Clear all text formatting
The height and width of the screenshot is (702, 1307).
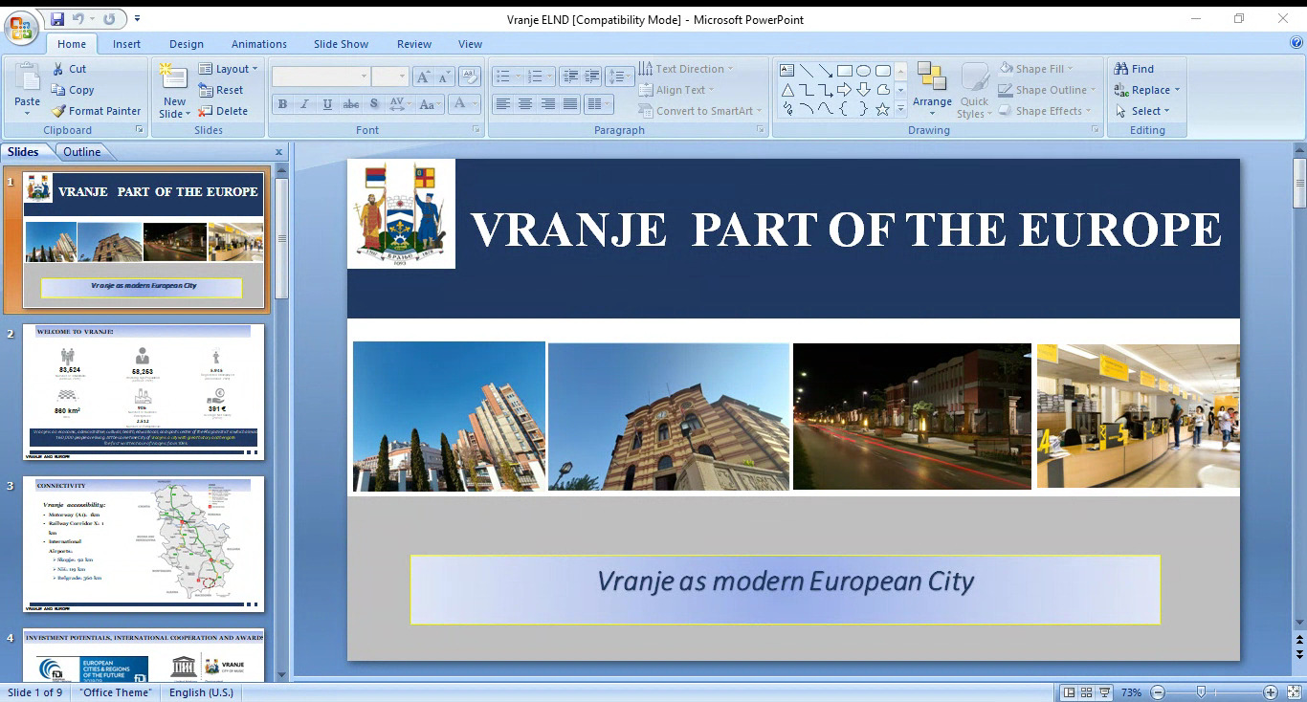[469, 77]
